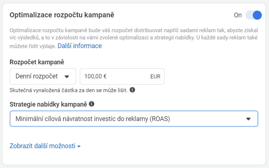Click the small arrow after 'Zobrazit další možnosti'

79,146
